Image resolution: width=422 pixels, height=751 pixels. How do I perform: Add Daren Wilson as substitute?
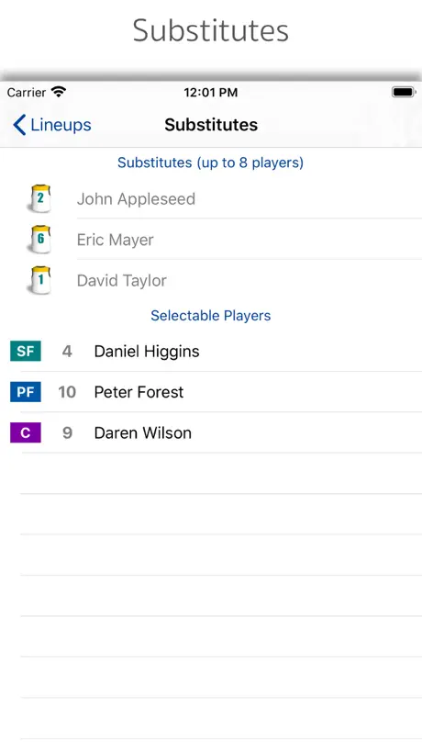[x=211, y=432]
